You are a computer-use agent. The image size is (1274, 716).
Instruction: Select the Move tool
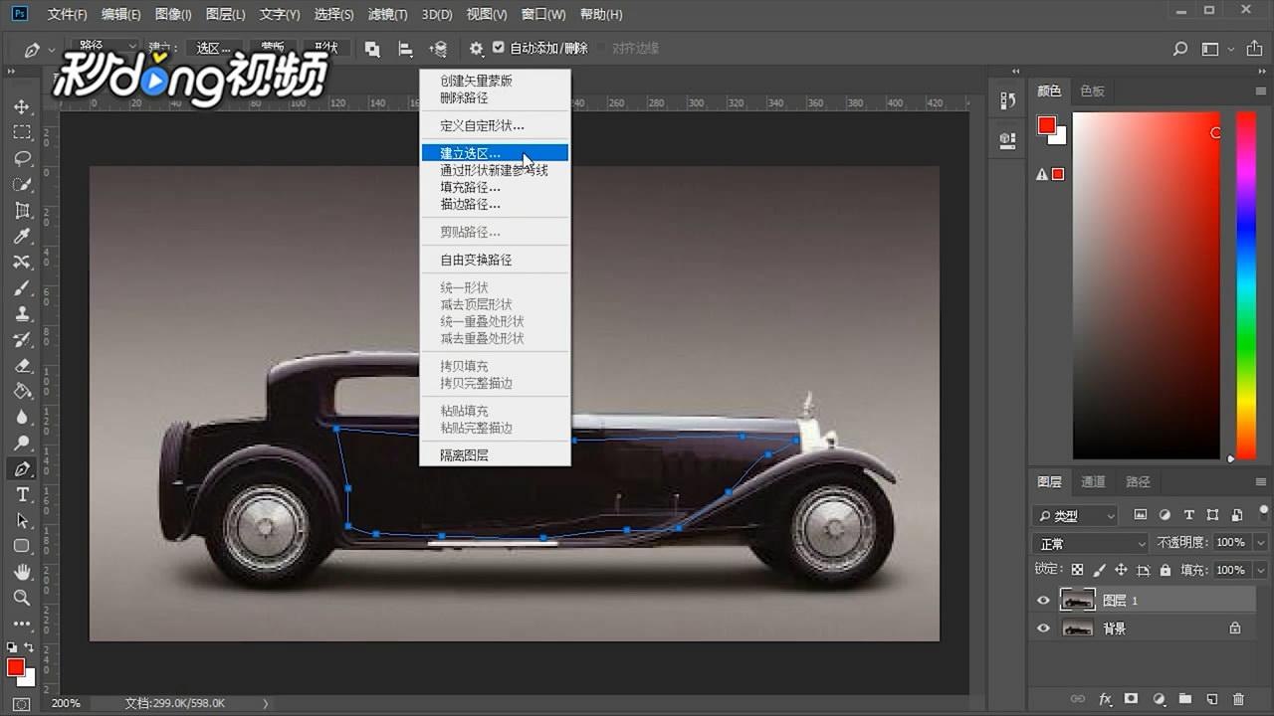pos(22,106)
